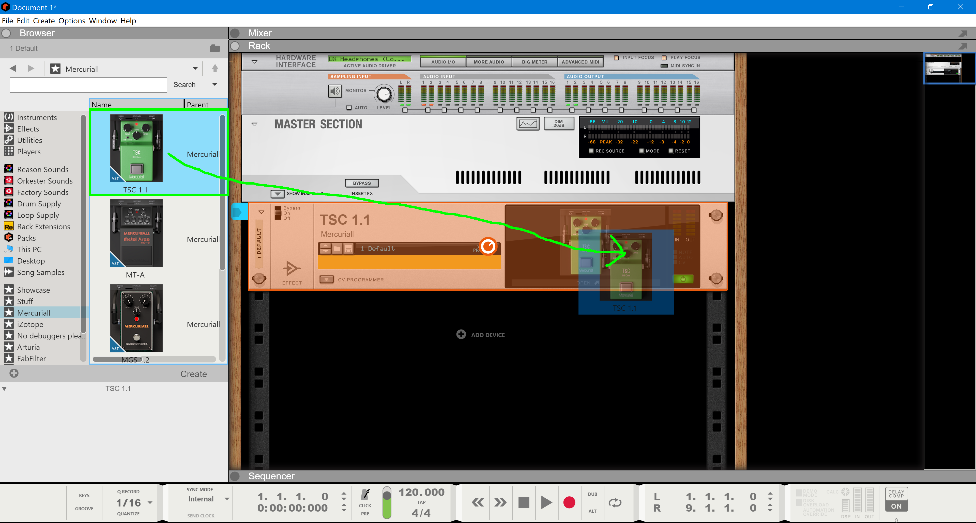Click the Instruments browser icon
The image size is (976, 523).
(9, 117)
